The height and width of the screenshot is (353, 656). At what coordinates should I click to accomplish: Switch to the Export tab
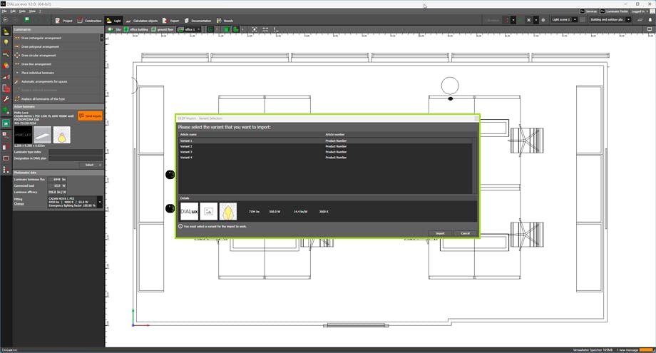coord(170,21)
